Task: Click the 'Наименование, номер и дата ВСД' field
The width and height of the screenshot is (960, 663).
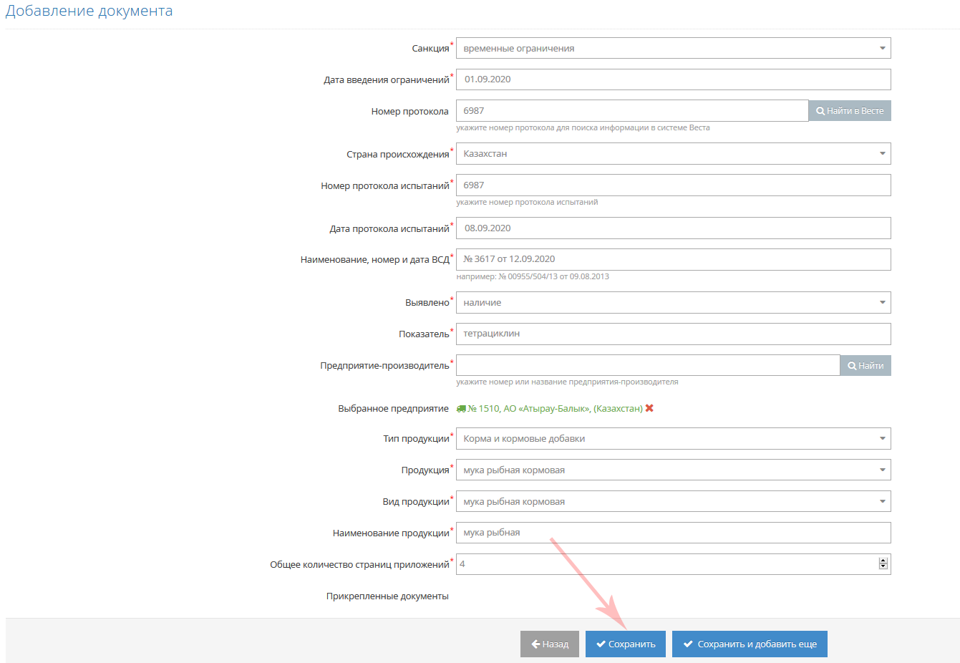Action: pyautogui.click(x=673, y=259)
